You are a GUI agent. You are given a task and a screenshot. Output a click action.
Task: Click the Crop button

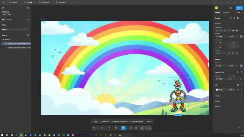95,121
